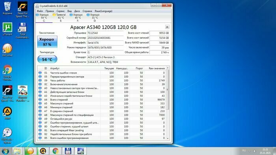Image resolution: width=276 pixels, height=155 pixels.
Task: Select the Часы работы attribute row
Action: [x=102, y=80]
